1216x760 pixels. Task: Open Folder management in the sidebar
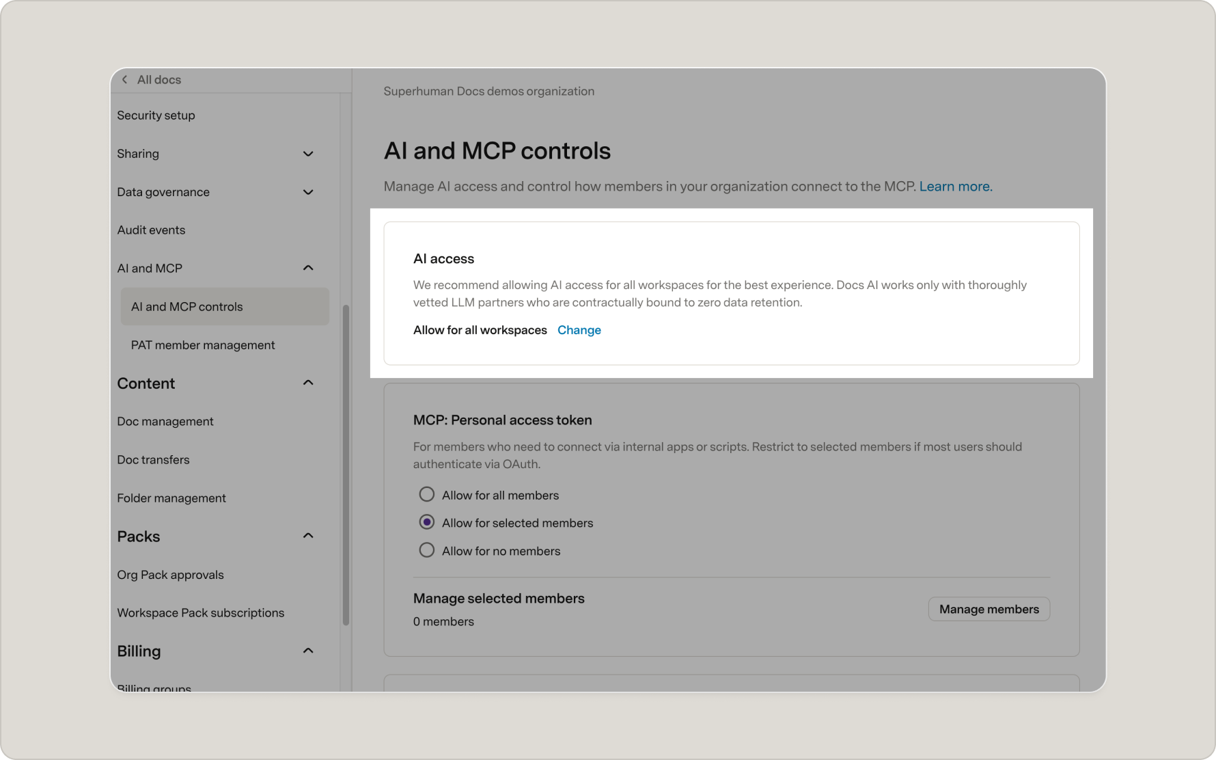click(171, 498)
